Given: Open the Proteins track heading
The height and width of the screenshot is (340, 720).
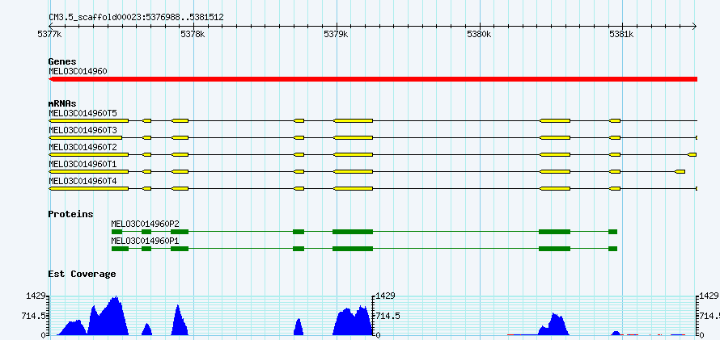Looking at the screenshot, I should (x=70, y=214).
